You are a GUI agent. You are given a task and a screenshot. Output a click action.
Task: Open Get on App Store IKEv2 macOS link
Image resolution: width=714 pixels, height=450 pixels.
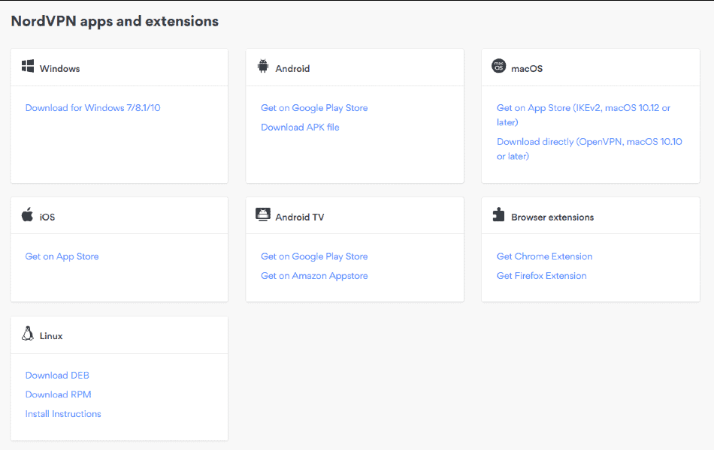(x=583, y=115)
